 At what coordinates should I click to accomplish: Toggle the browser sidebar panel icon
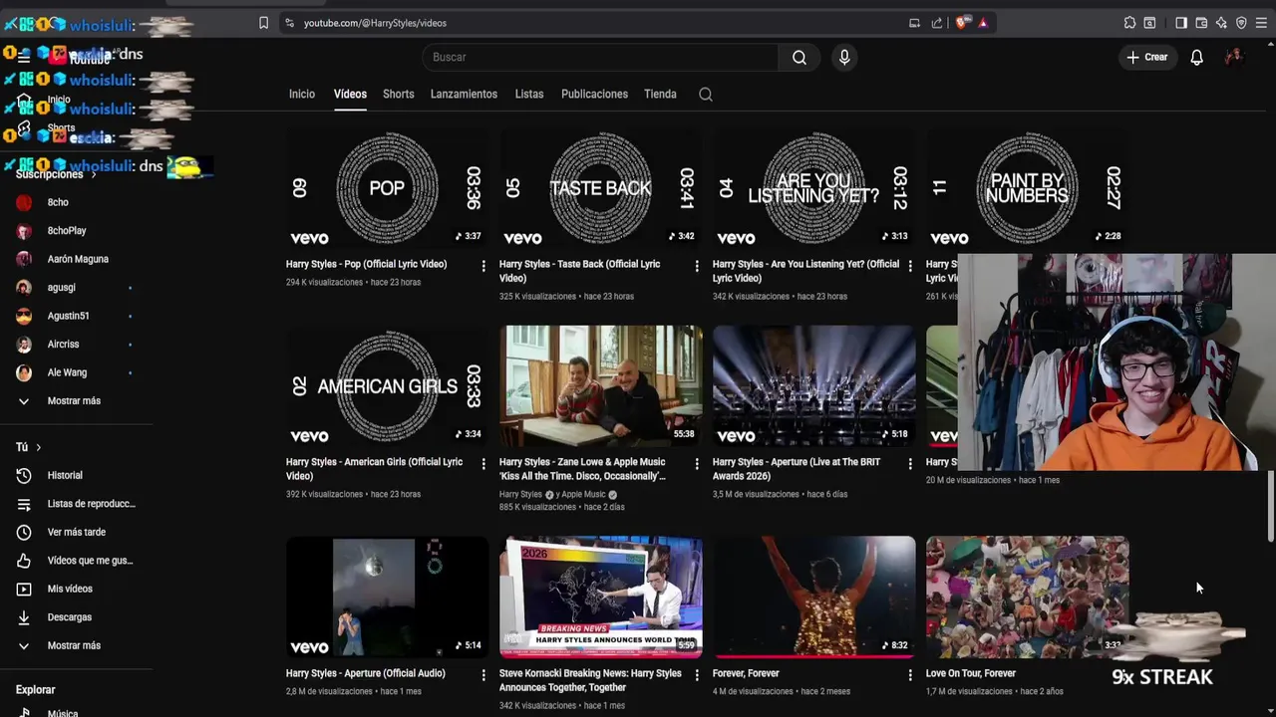coord(1181,23)
